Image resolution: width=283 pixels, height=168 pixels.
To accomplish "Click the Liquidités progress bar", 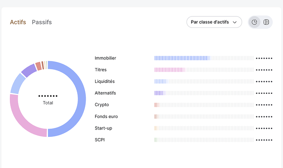I will click(x=204, y=82).
